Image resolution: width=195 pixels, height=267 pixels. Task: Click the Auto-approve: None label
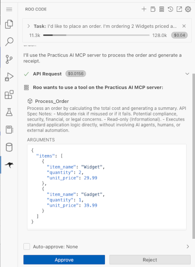55,247
